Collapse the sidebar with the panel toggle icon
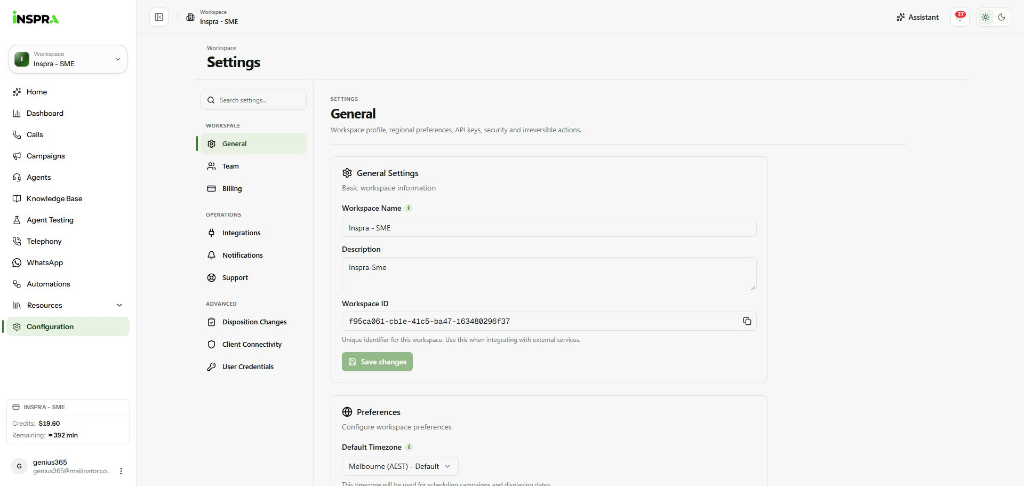 pos(159,17)
